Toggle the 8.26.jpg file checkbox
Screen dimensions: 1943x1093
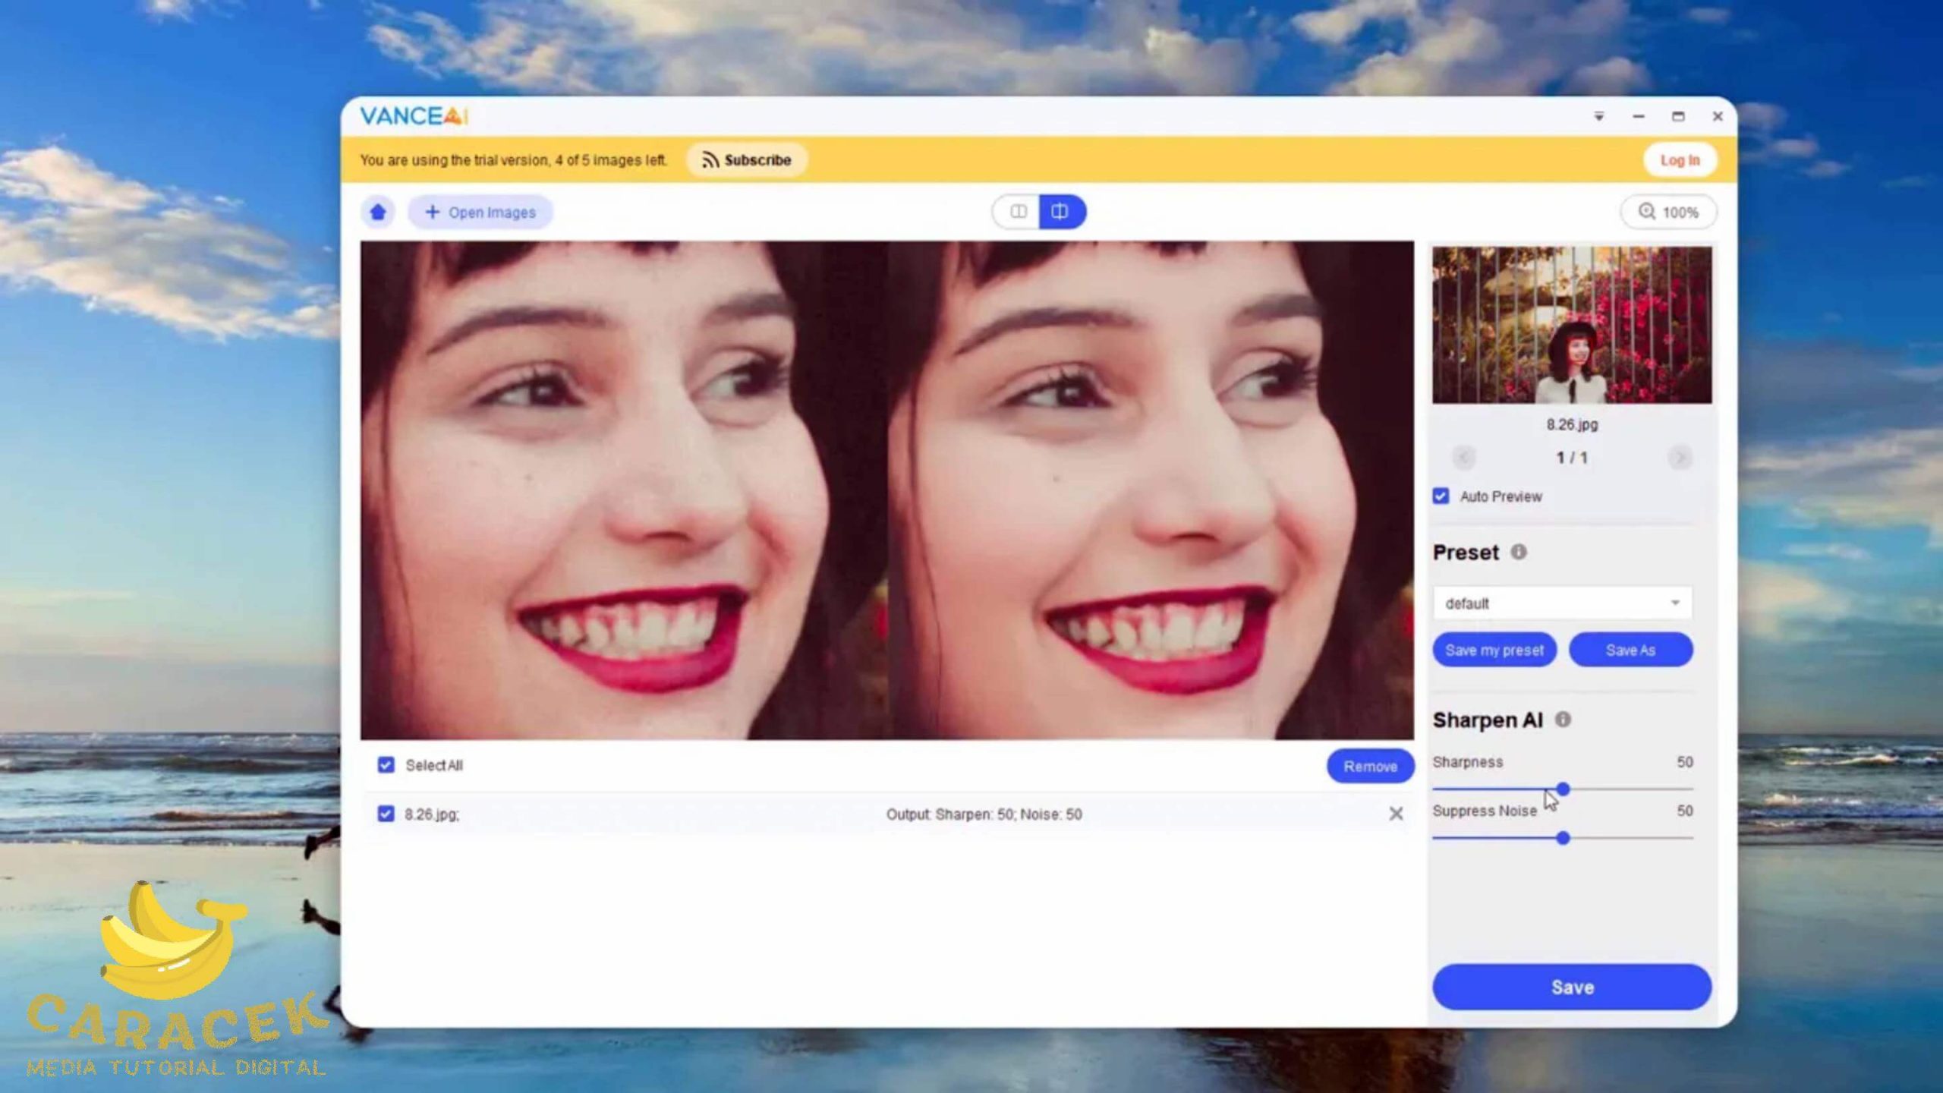coord(386,814)
